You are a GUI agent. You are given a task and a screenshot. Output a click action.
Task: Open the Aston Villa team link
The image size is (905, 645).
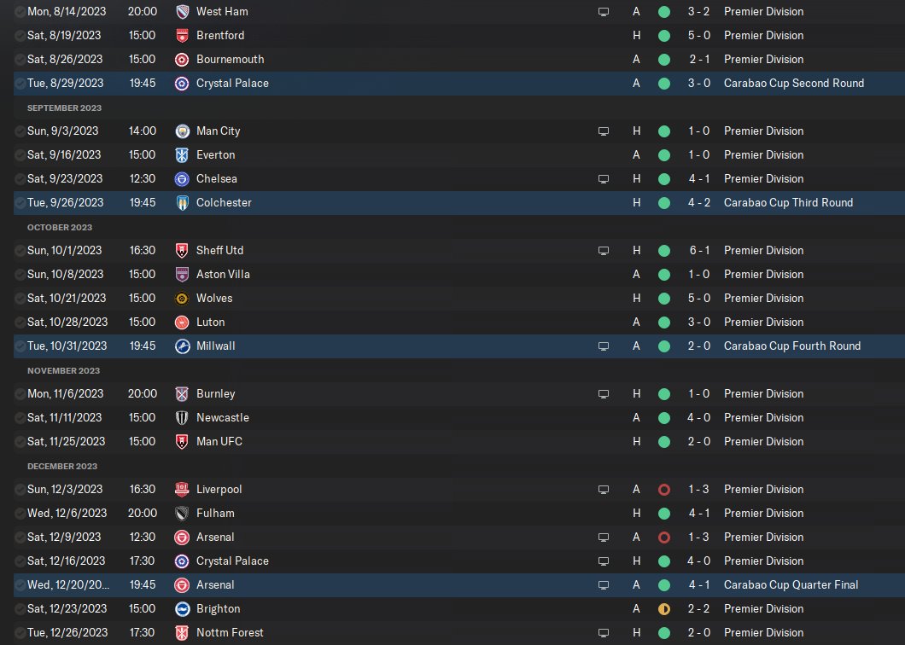(223, 274)
